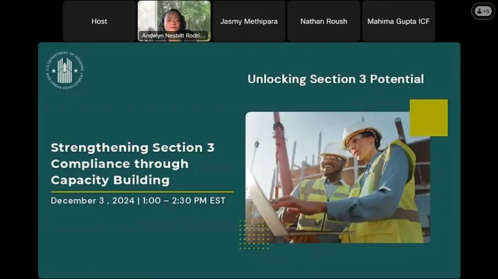Click 'Andelyn Nesbitt Rodri...' name label

tap(174, 35)
